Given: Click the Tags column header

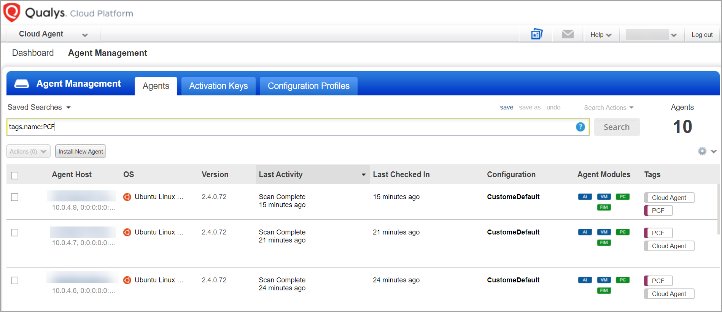Looking at the screenshot, I should click(x=652, y=174).
